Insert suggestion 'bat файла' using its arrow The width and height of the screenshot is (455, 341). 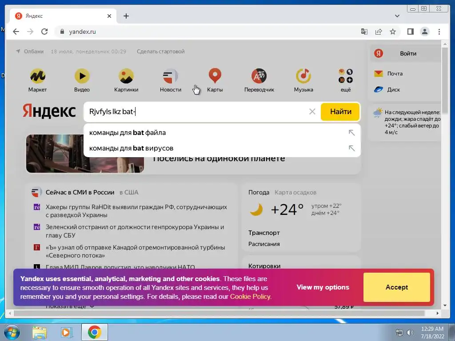point(352,132)
